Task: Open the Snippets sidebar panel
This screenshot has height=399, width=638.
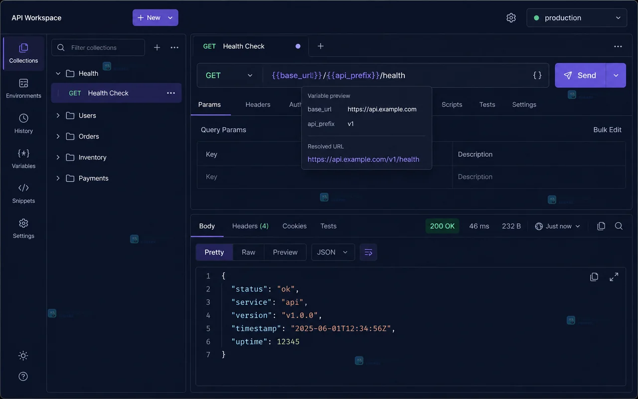Action: point(23,193)
